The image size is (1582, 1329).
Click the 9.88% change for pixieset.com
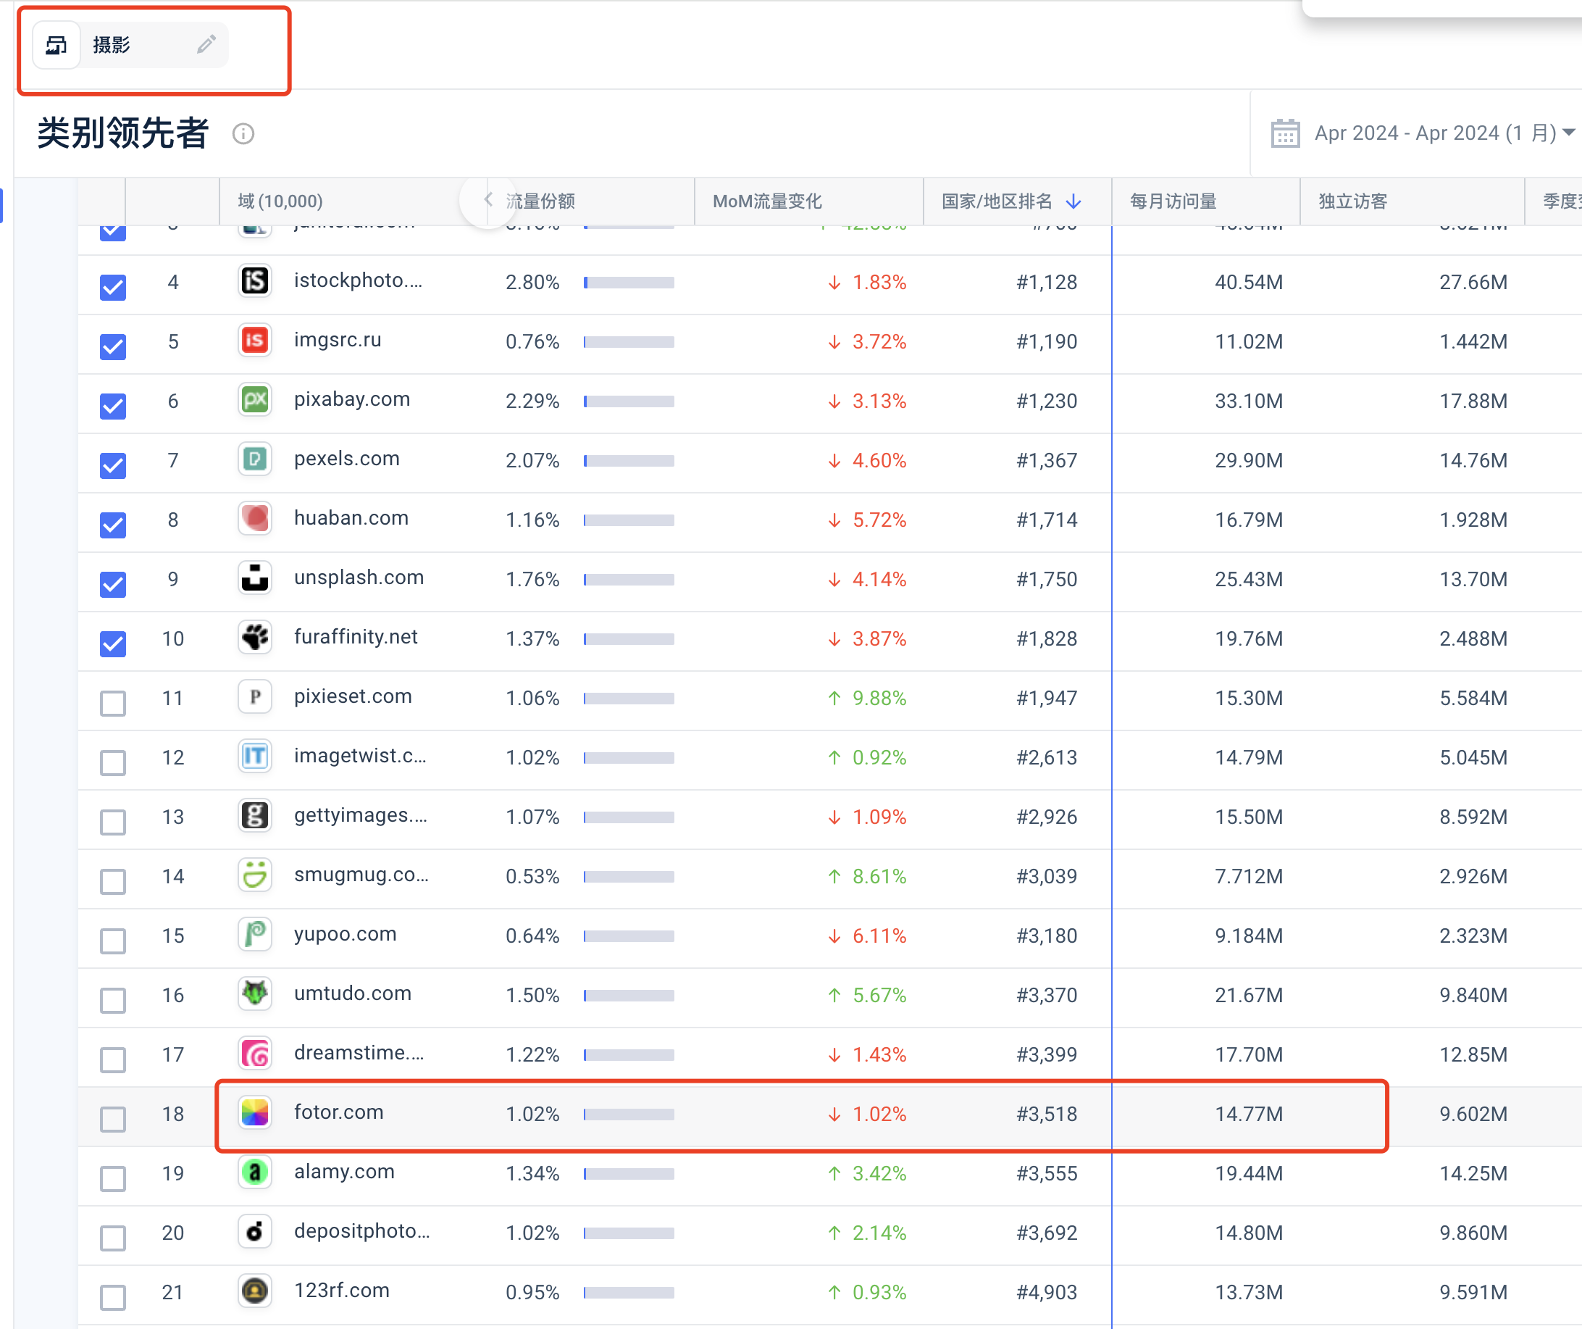point(867,698)
